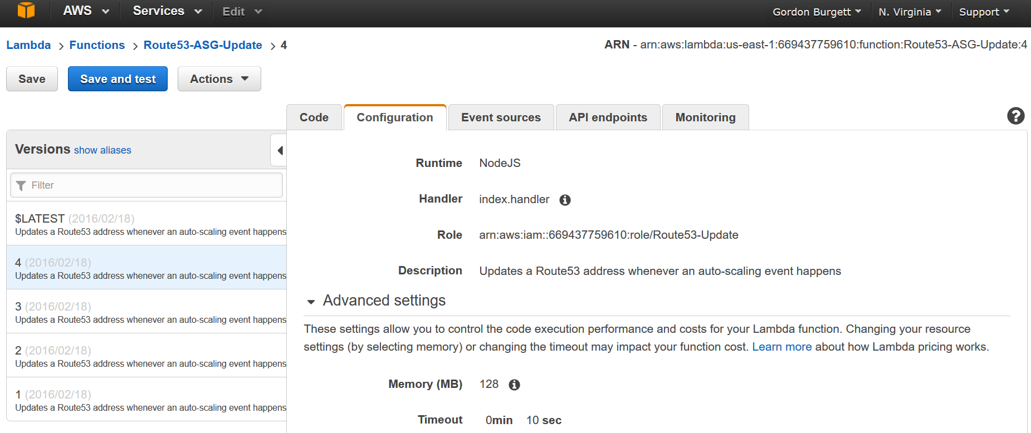This screenshot has height=433, width=1031.
Task: Click the ARN text in header
Action: [x=815, y=45]
